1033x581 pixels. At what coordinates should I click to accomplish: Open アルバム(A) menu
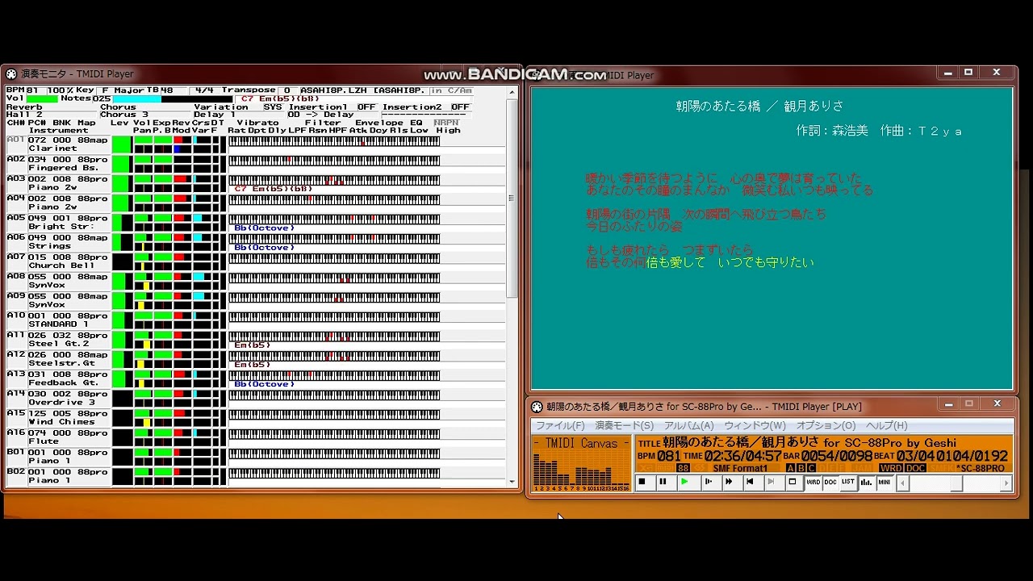(688, 425)
